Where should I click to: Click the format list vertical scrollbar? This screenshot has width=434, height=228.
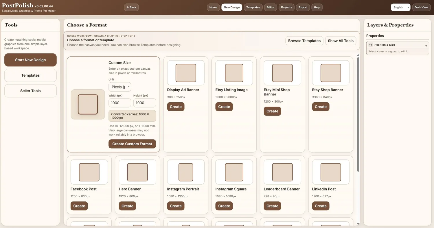[358, 114]
